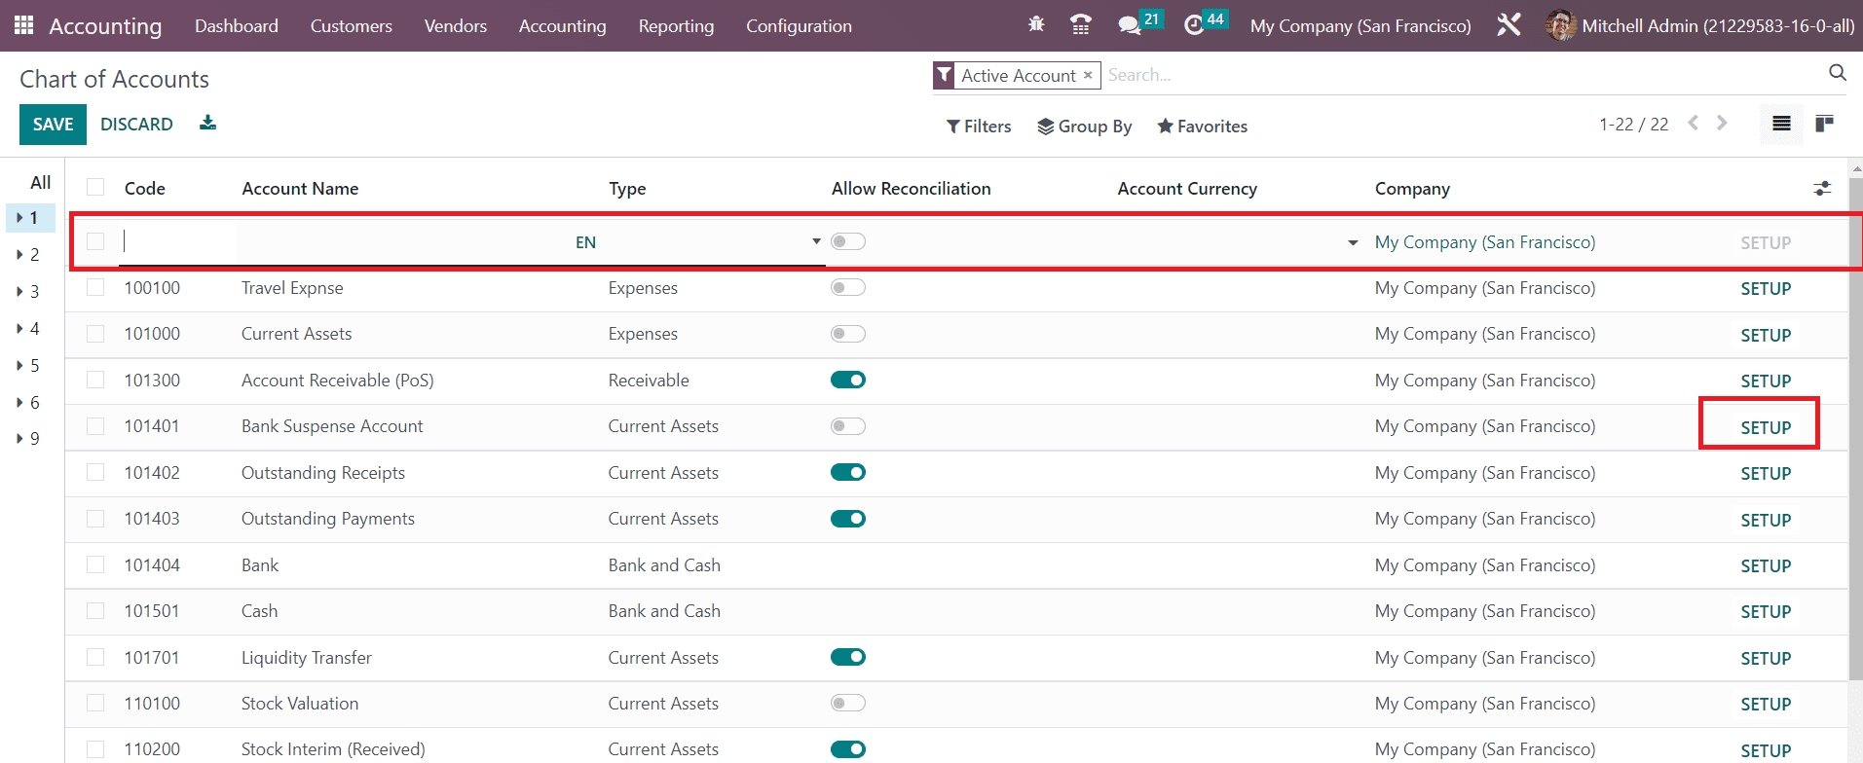Open the Reporting menu
This screenshot has height=763, width=1863.
click(676, 26)
